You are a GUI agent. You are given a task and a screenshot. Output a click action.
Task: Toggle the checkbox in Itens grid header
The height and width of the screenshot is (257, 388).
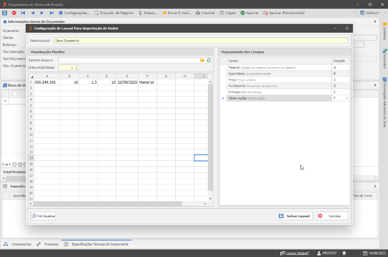(15, 94)
